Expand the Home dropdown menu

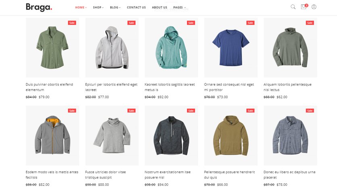(81, 7)
